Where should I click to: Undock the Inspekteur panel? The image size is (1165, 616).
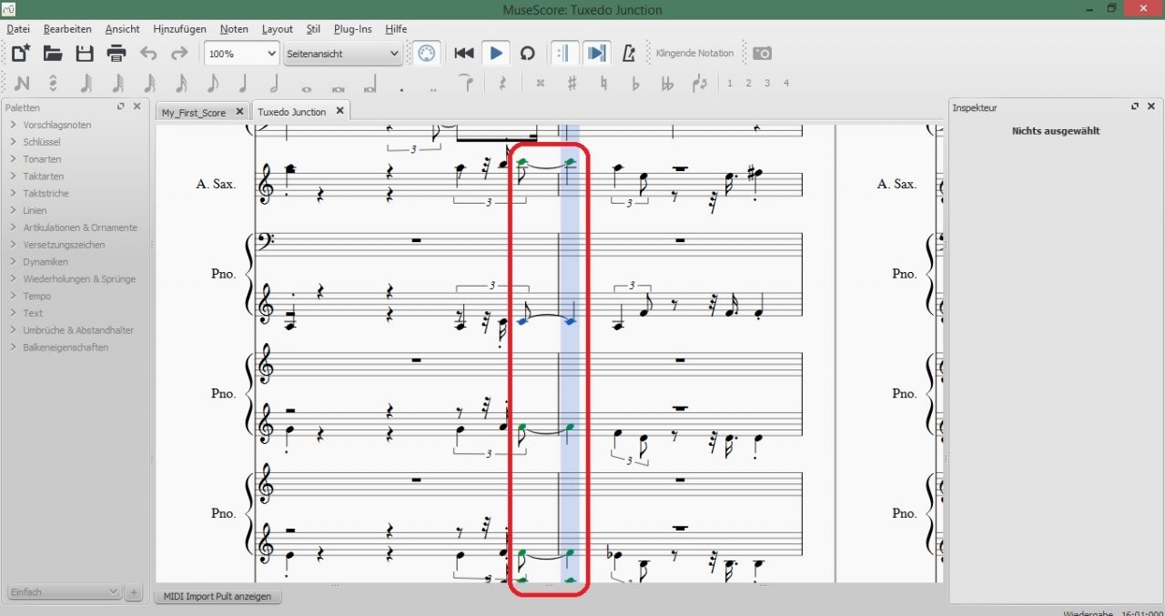[x=1135, y=106]
